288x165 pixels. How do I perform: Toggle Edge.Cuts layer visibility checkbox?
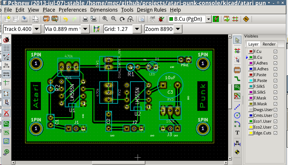click(275, 133)
